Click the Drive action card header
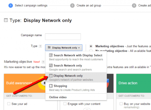Viewport: 151px width, 110px height. (134, 83)
